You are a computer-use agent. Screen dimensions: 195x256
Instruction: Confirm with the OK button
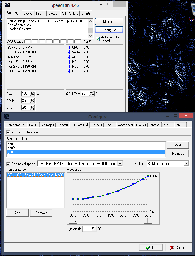151,247
